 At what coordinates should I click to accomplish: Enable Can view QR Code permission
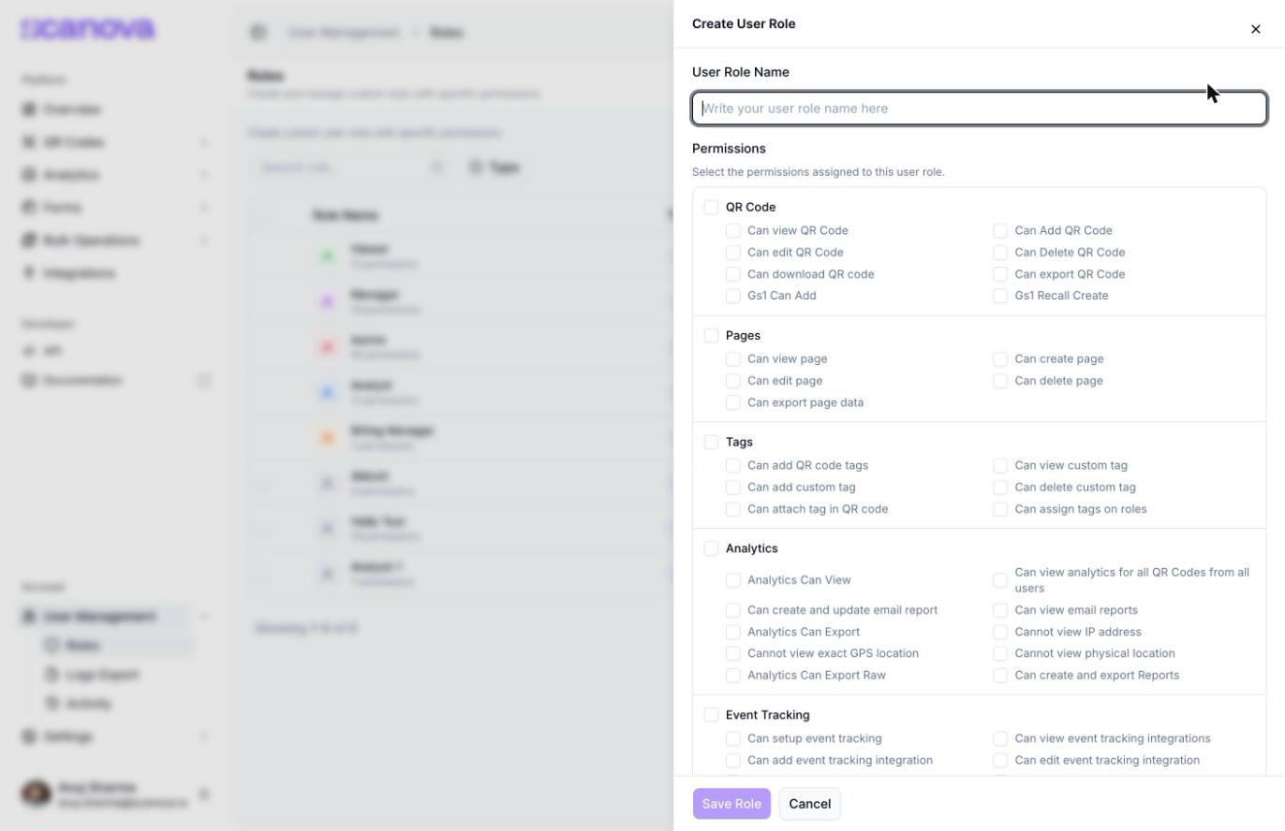732,230
